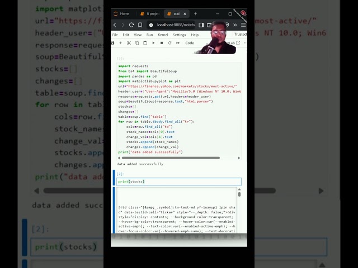The height and width of the screenshot is (268, 358).
Task: Click the output area vertical scrollbar thumb
Action: click(239, 194)
